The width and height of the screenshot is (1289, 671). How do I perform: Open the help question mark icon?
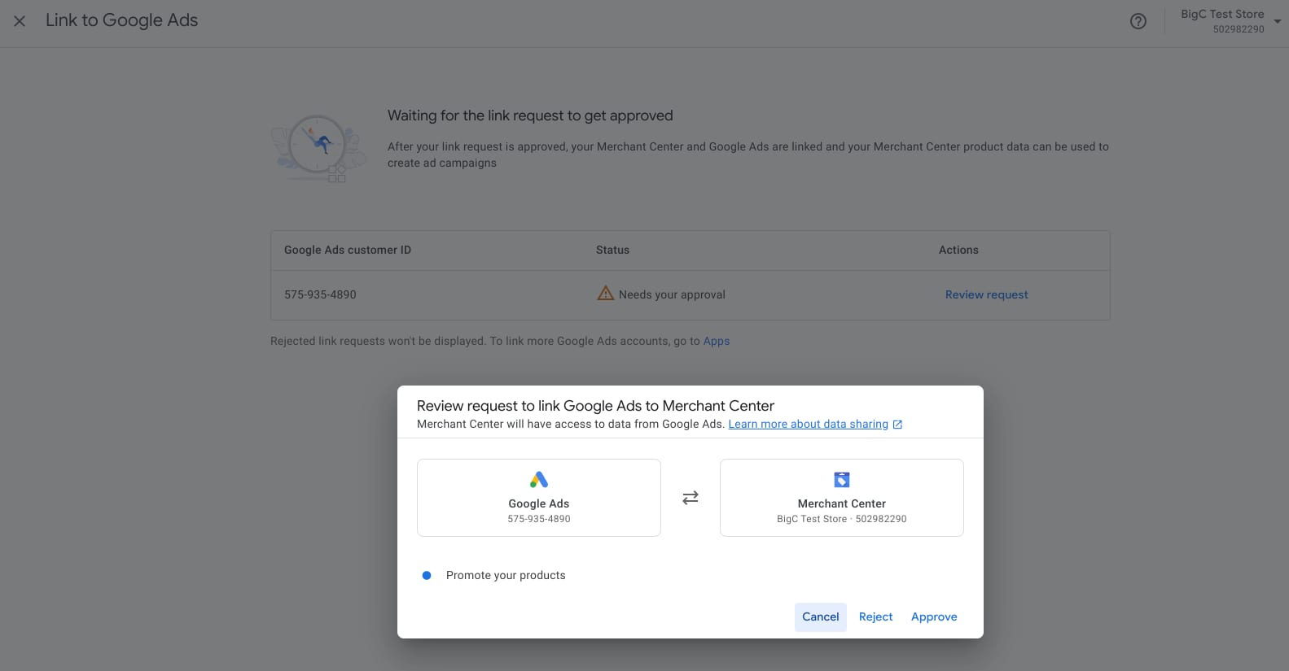(1138, 21)
